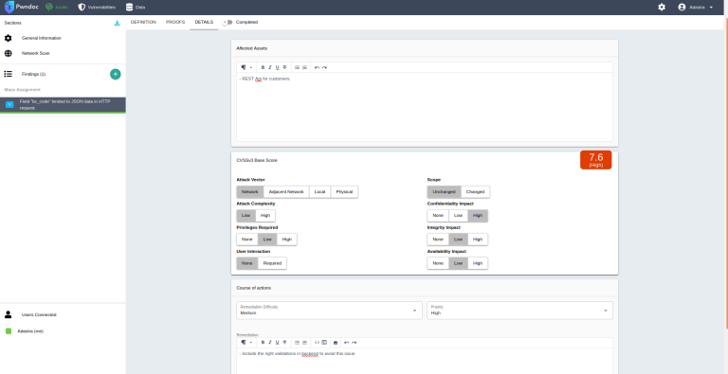Screen dimensions: 728x374
Task: Click the Users Connected heading
Action: (39, 314)
